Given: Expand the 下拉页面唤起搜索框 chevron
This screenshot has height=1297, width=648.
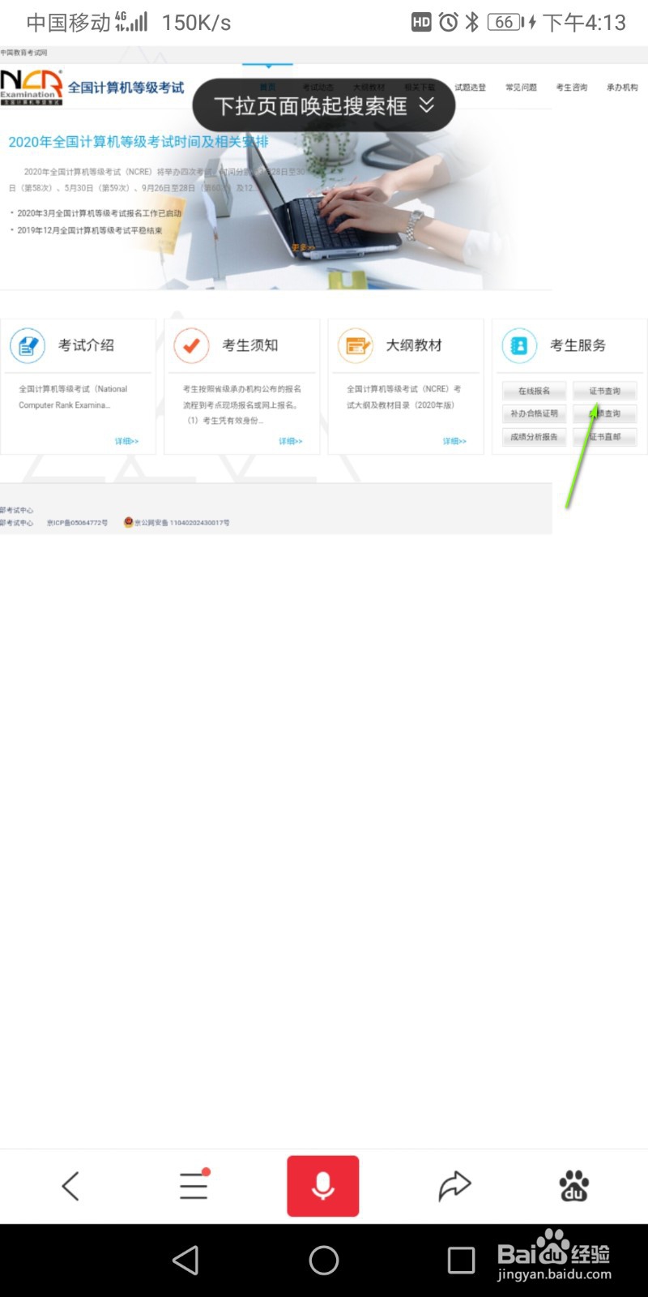Looking at the screenshot, I should point(426,105).
